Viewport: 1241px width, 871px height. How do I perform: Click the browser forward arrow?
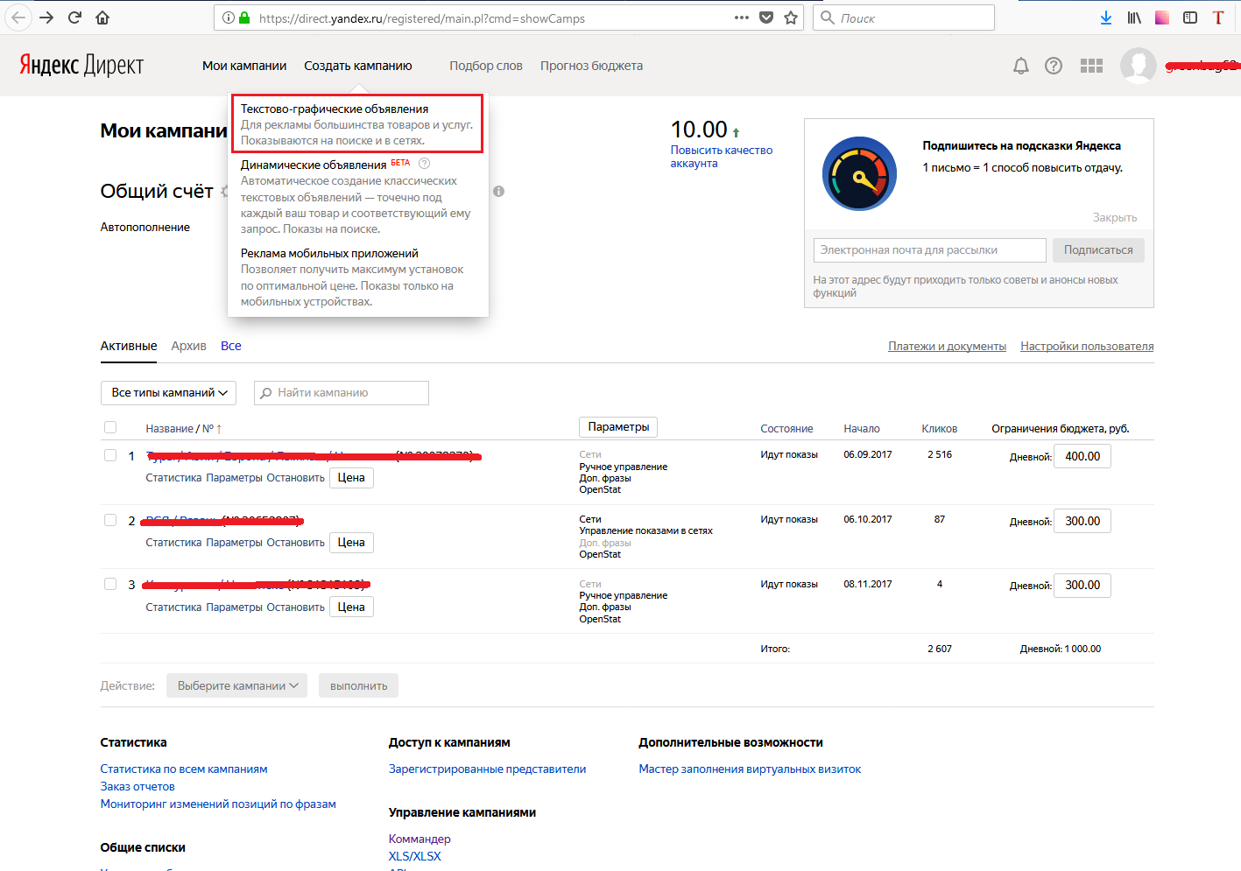coord(47,18)
